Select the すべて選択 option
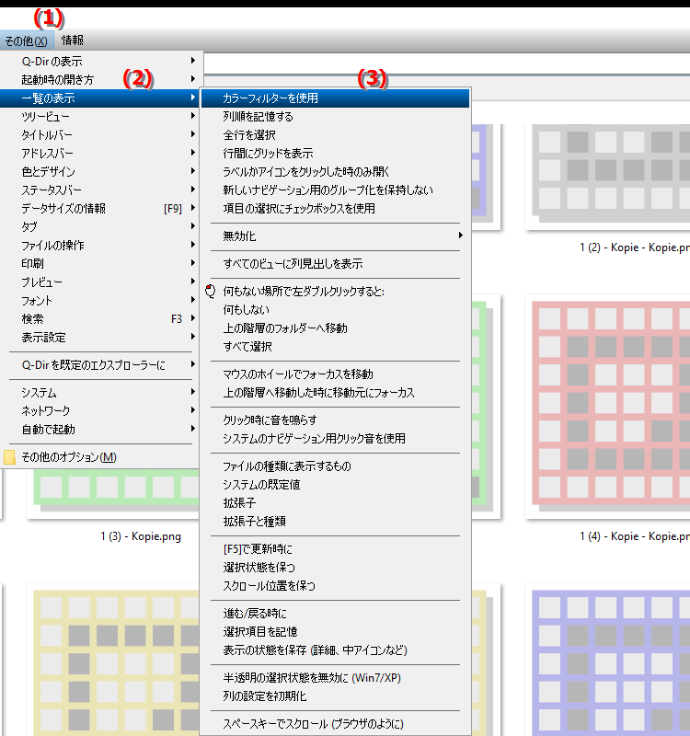This screenshot has width=690, height=736. pos(335,347)
